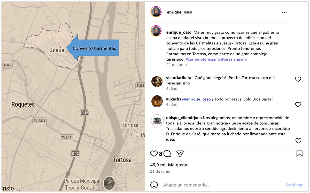Viewport: 310px width, 193px height.
Task: Open the @enrique_osso mention in auxachs's comment
Action: click(196, 99)
